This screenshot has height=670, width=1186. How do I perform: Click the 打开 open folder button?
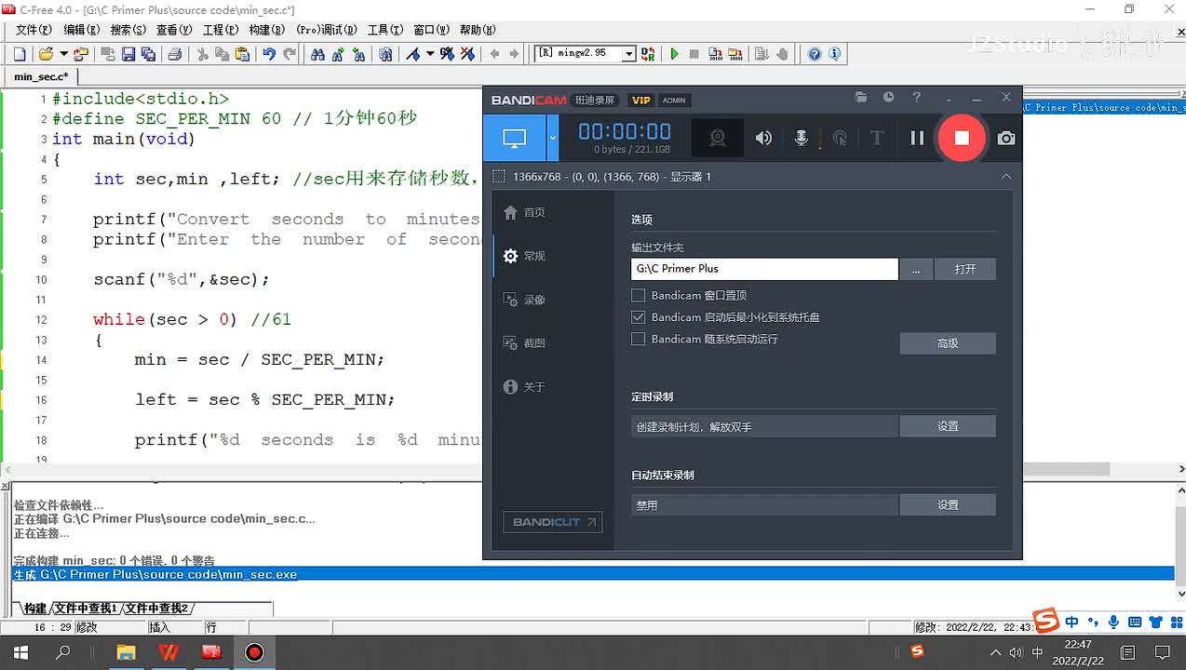click(x=965, y=269)
